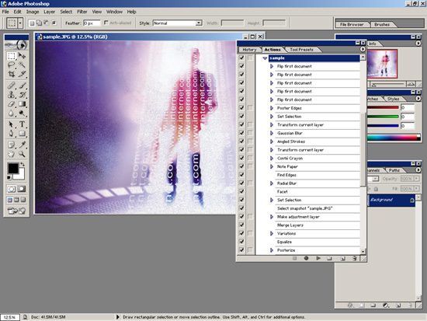Delete the selected action with trash icon
Viewport: 427px width, 321px height.
(354, 258)
